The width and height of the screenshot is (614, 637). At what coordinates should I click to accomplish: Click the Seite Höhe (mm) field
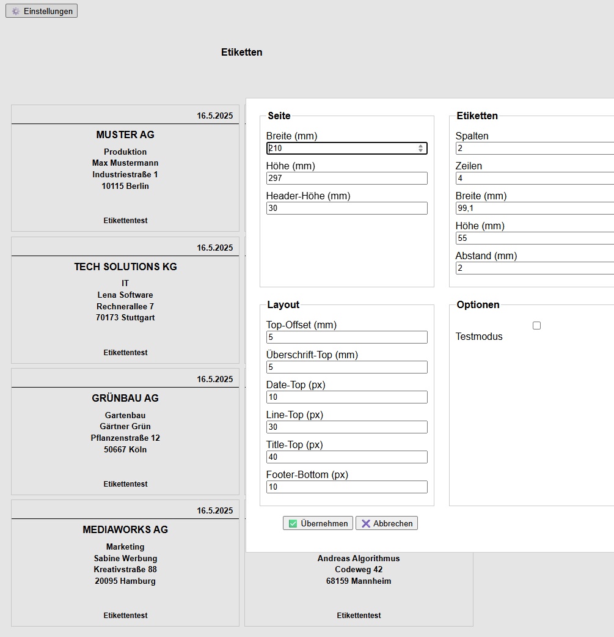pos(346,178)
